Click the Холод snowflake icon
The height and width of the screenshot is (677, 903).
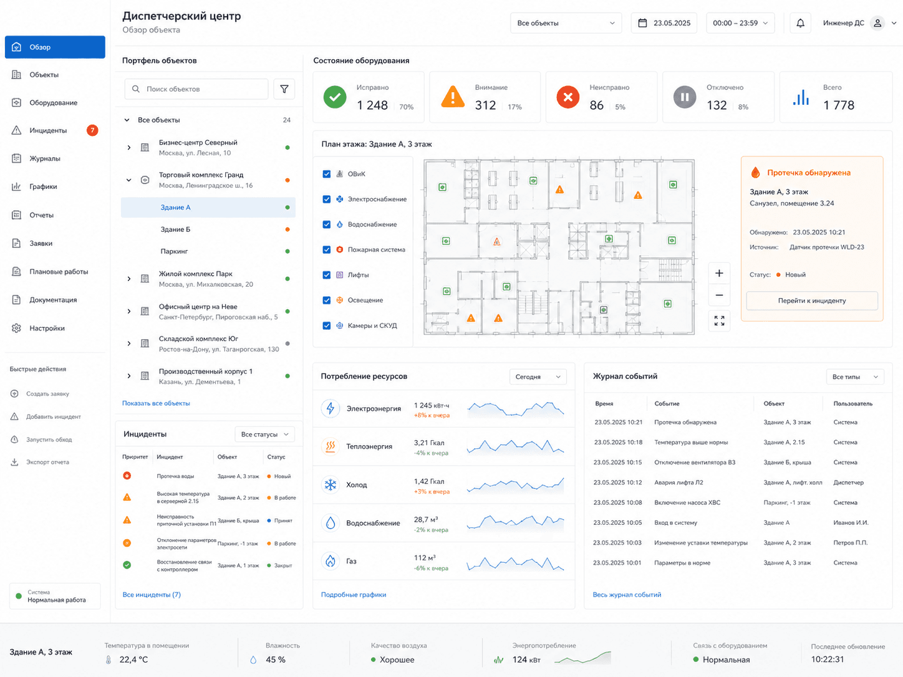pyautogui.click(x=330, y=484)
